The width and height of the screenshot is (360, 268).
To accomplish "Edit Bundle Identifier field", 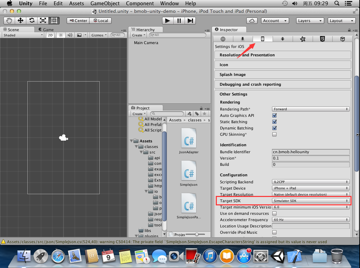I will tap(311, 152).
